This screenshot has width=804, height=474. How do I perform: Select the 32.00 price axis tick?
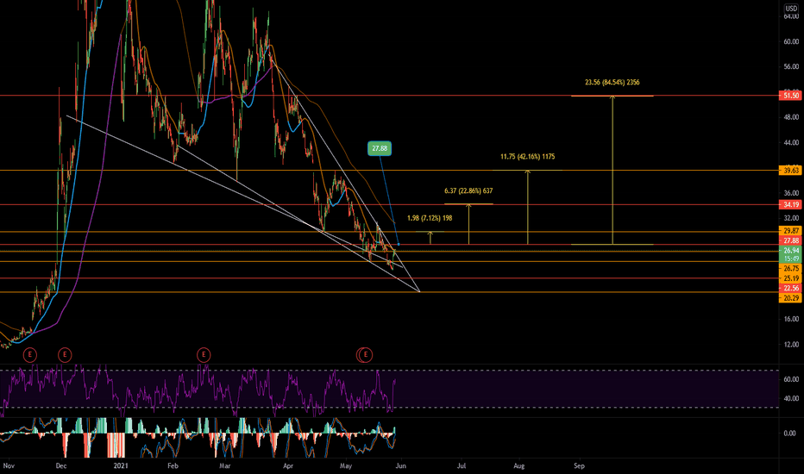click(791, 218)
